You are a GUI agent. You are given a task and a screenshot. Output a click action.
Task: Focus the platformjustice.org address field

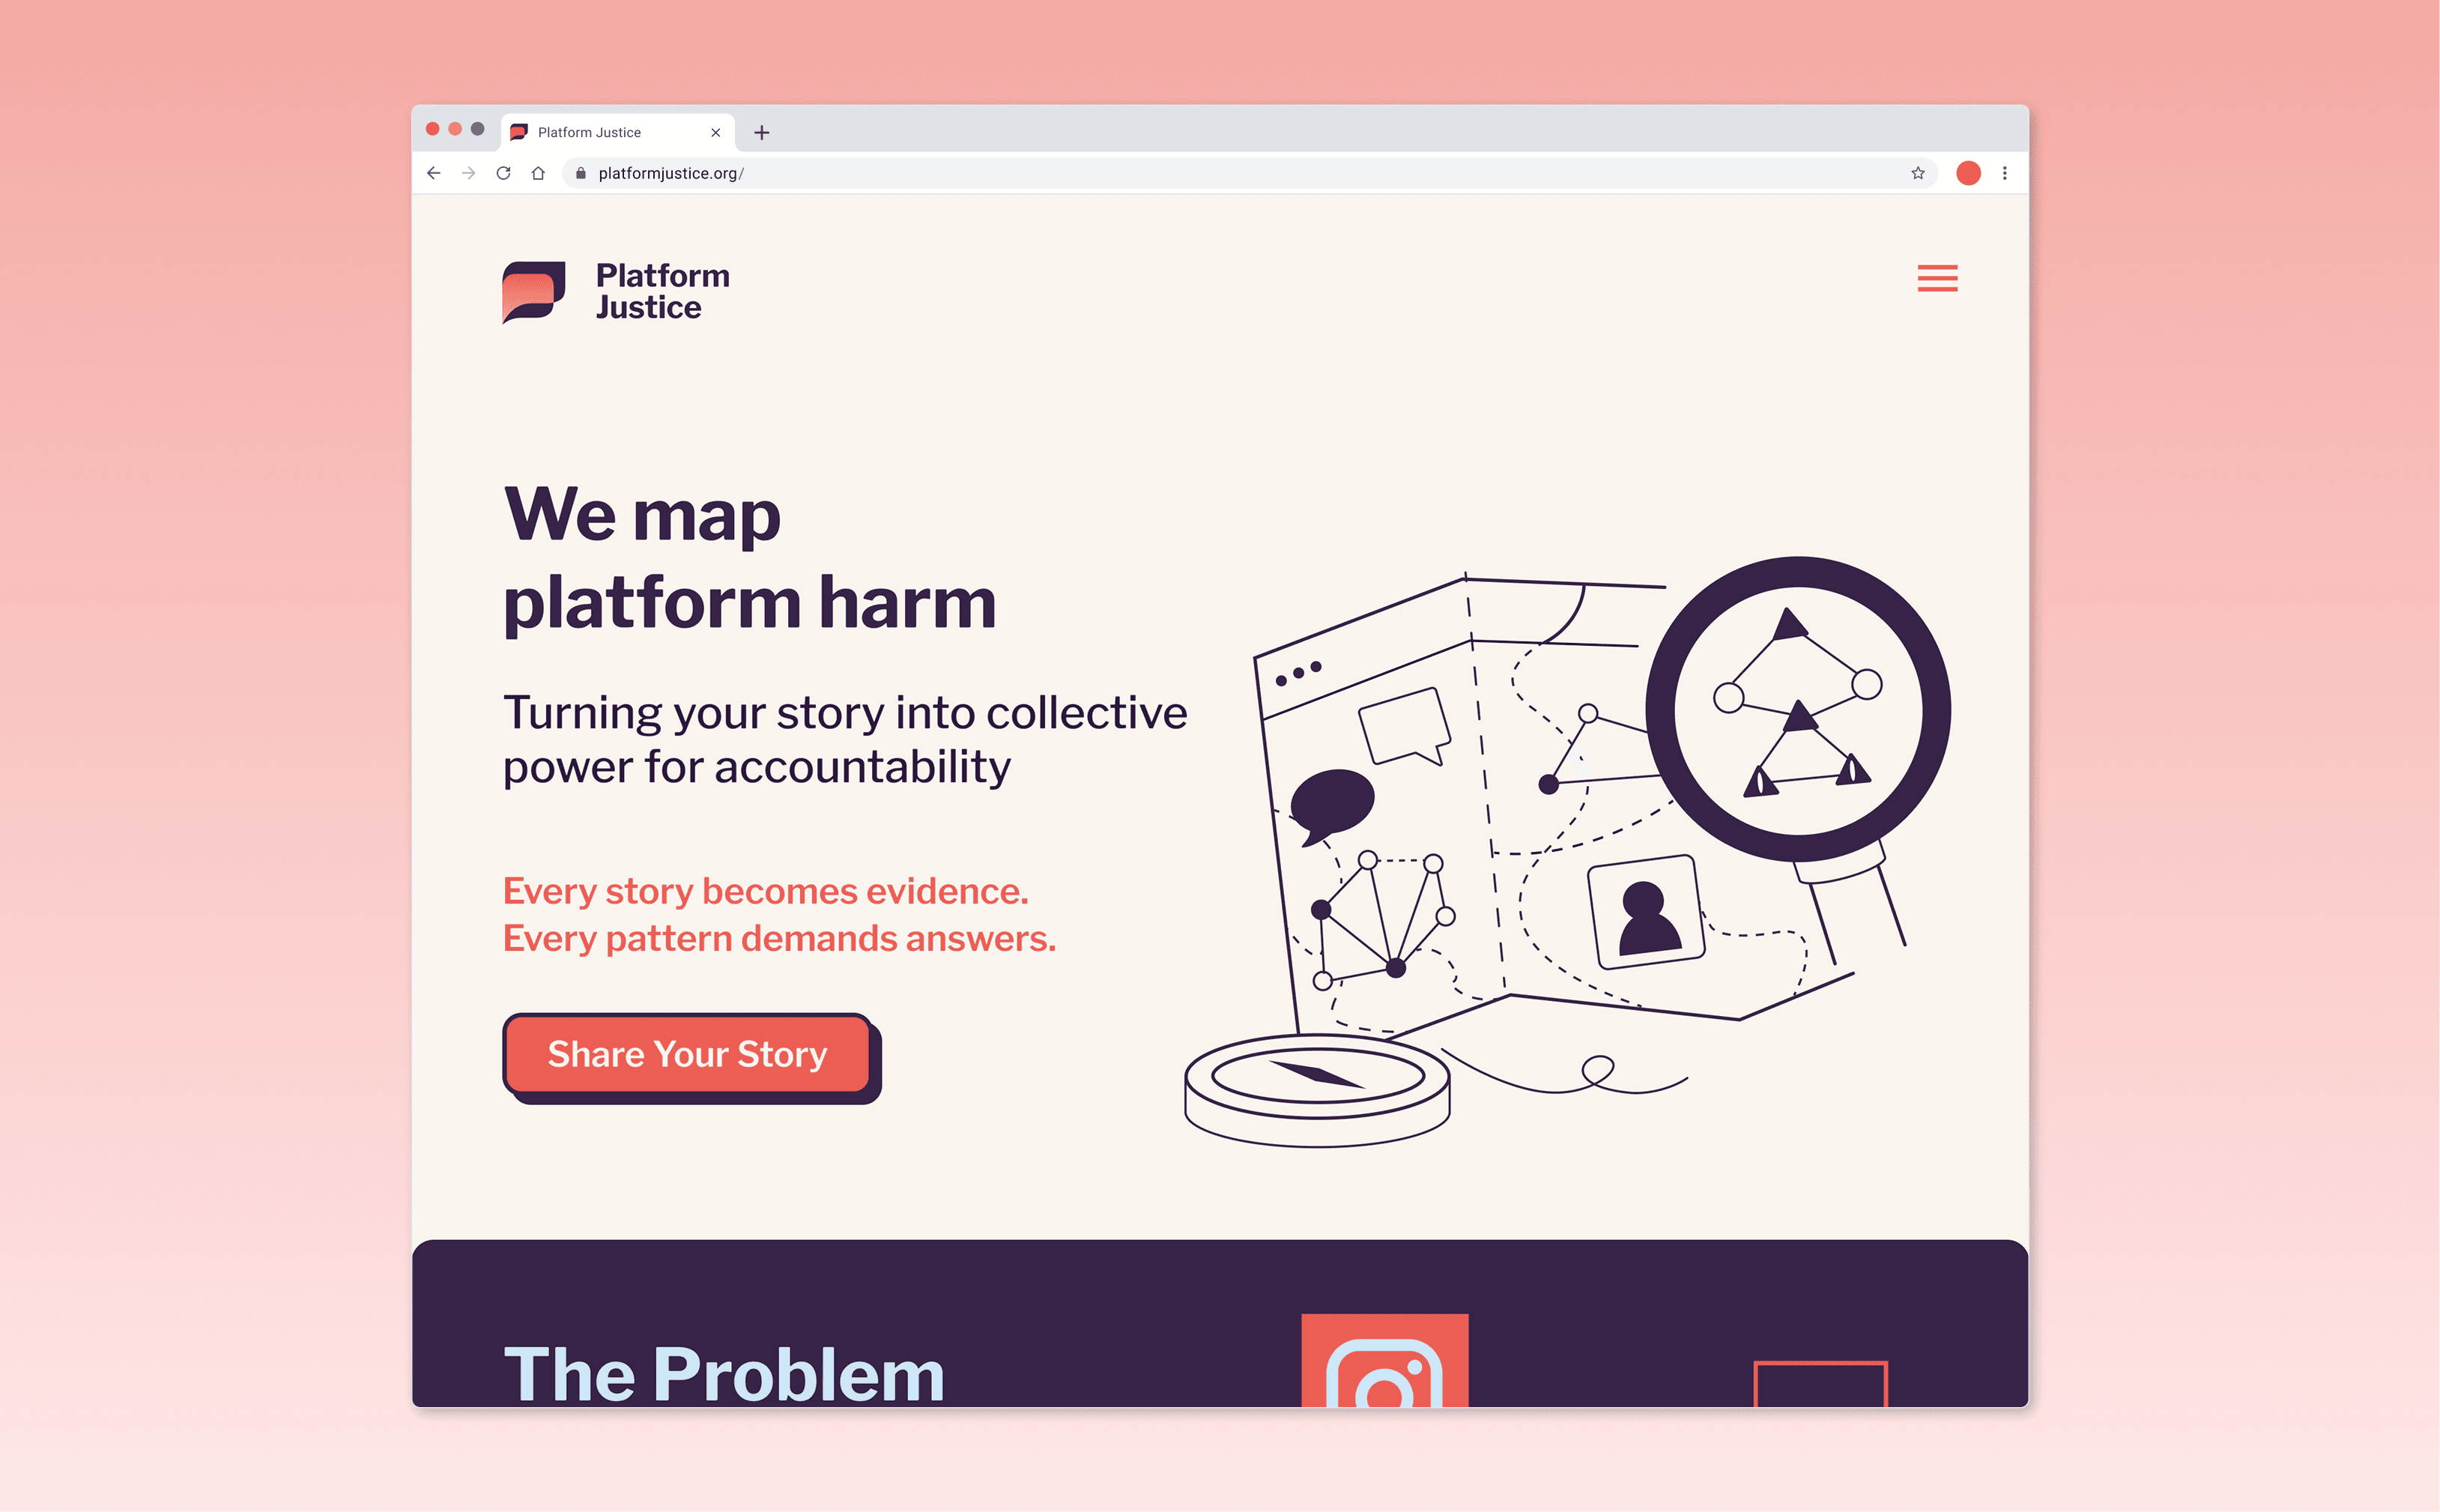(x=1250, y=173)
